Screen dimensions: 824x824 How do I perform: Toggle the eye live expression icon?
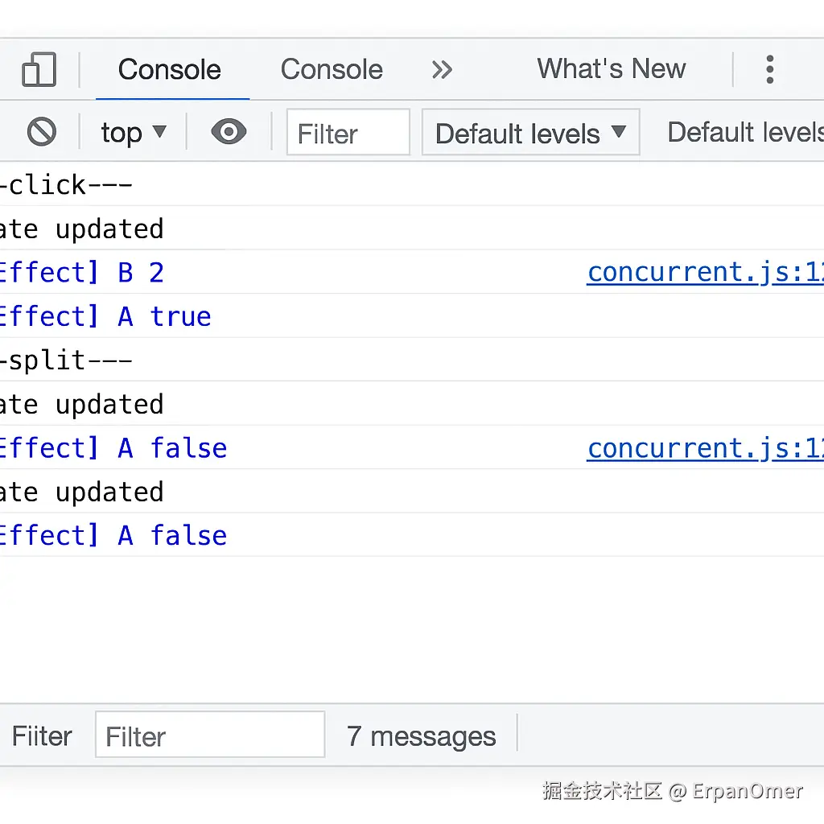[x=229, y=132]
